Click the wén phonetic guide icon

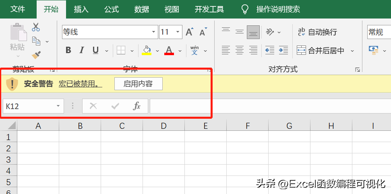pyautogui.click(x=194, y=50)
